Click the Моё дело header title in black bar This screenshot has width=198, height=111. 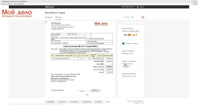(x=50, y=7)
